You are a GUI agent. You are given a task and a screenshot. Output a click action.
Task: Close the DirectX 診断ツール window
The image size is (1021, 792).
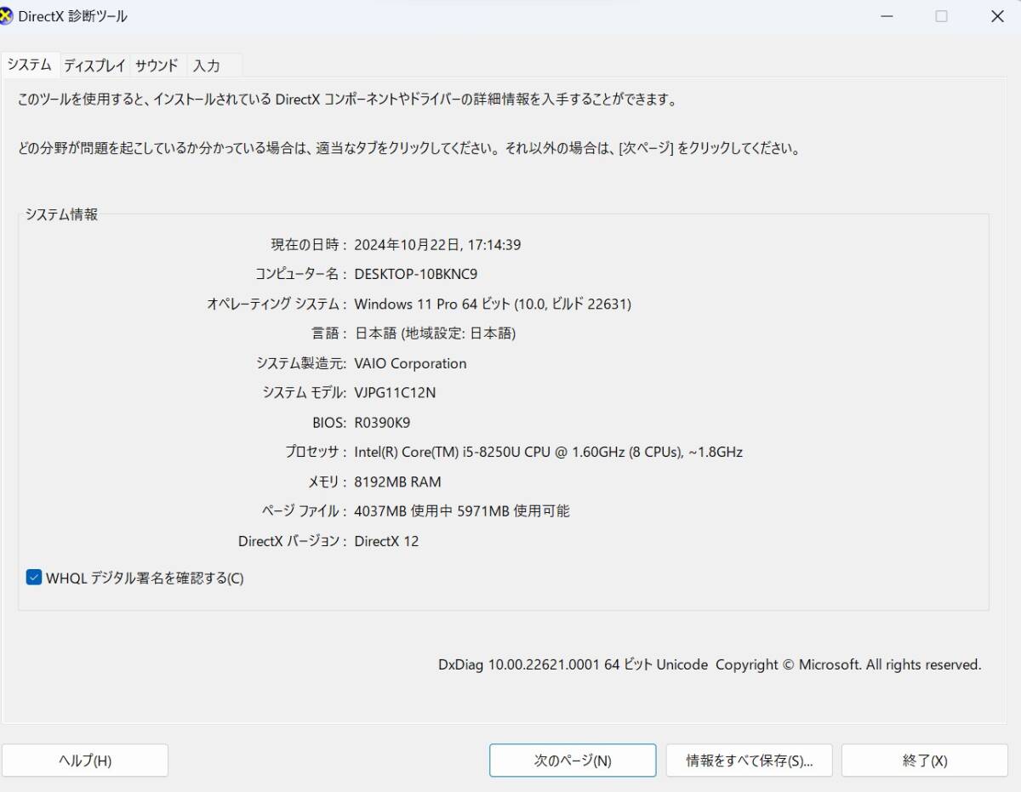997,16
